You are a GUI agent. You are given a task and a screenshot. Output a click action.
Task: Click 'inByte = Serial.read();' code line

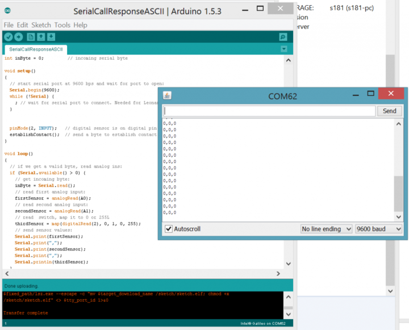pyautogui.click(x=45, y=186)
